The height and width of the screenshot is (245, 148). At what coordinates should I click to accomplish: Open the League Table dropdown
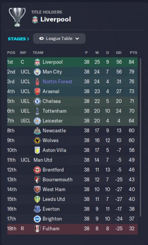click(59, 38)
